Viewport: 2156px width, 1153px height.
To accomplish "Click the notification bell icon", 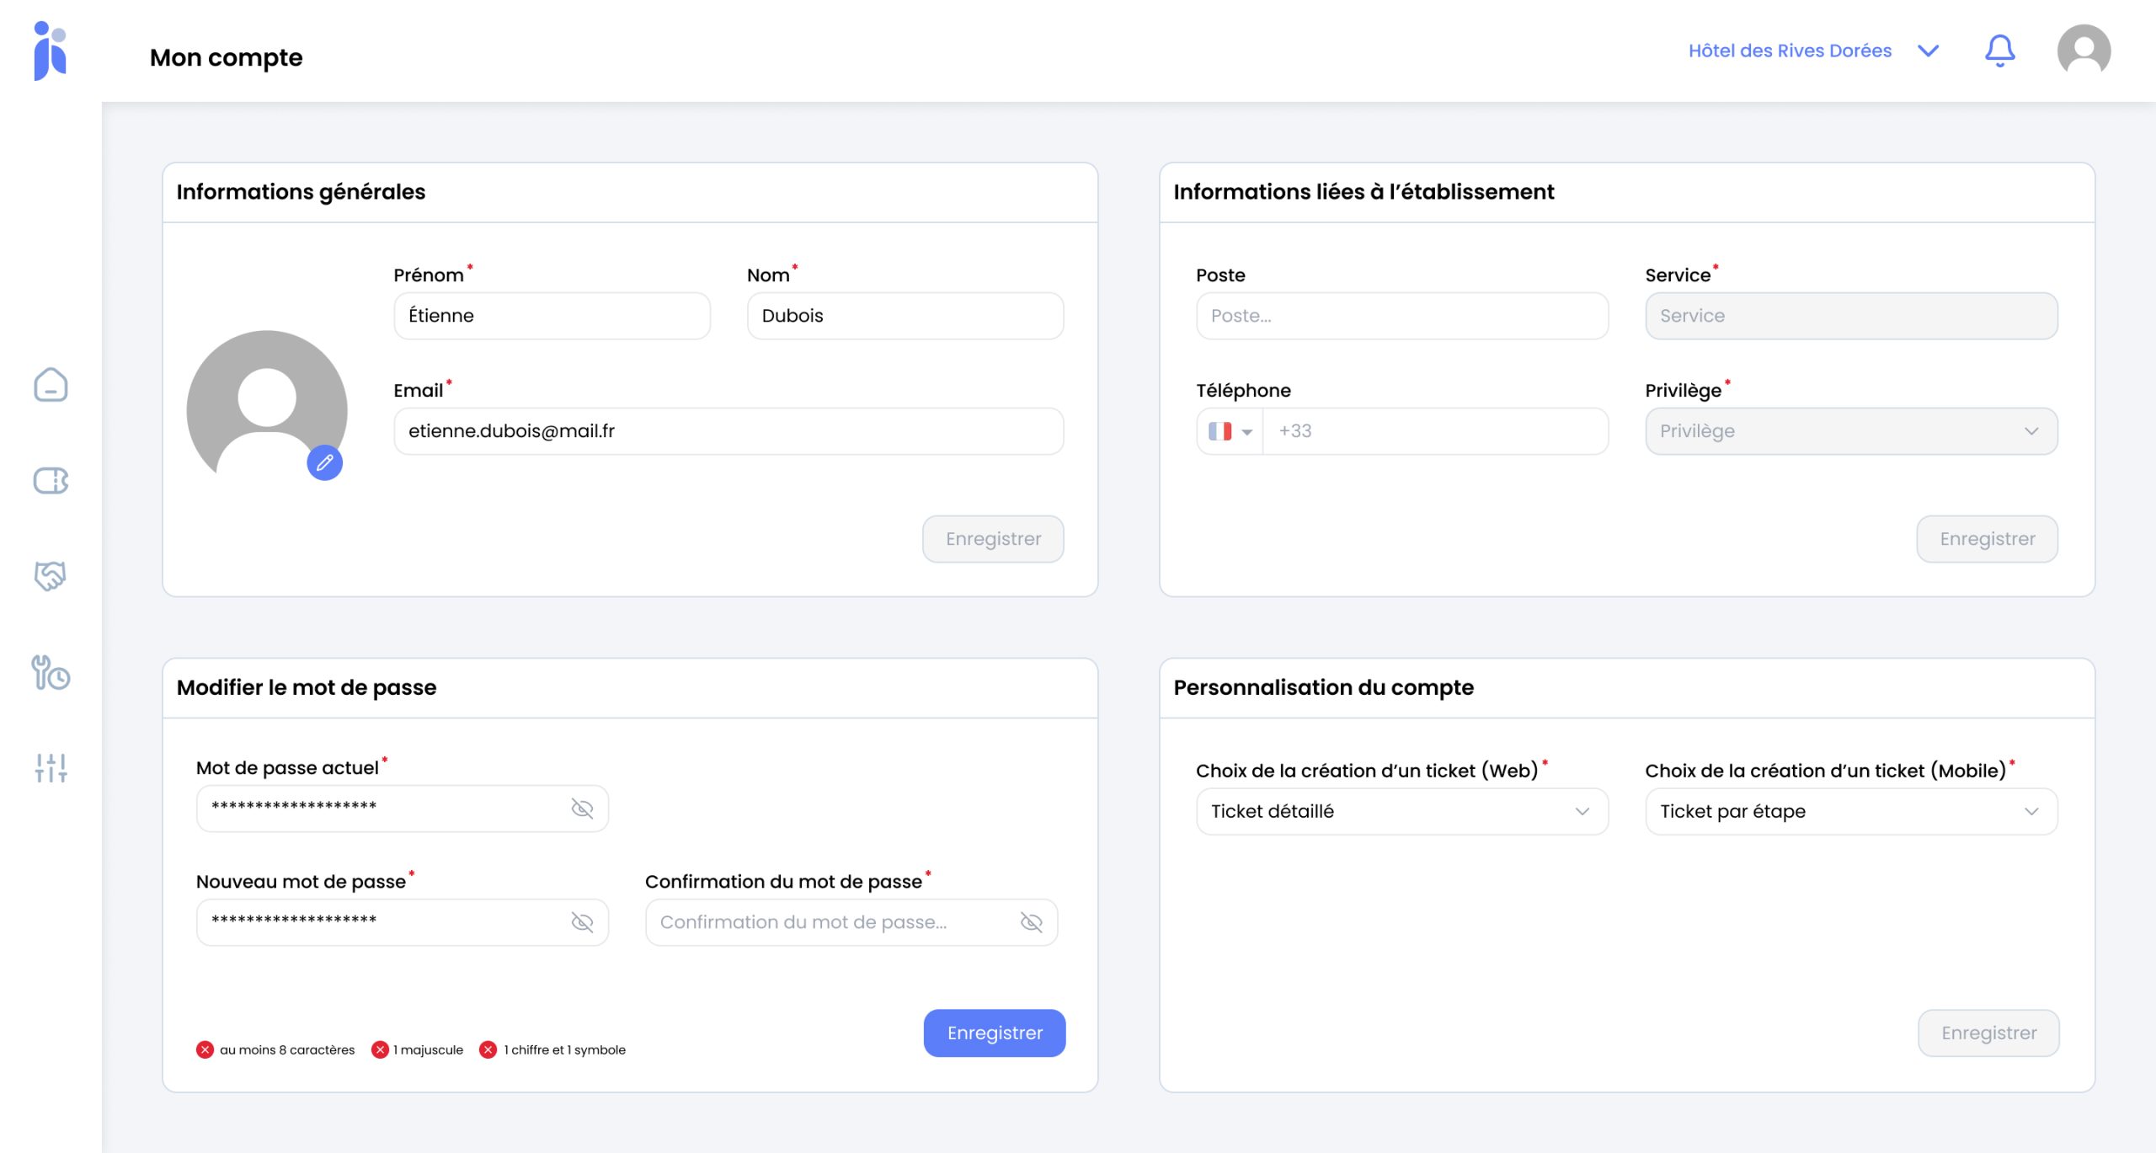I will pyautogui.click(x=1999, y=51).
